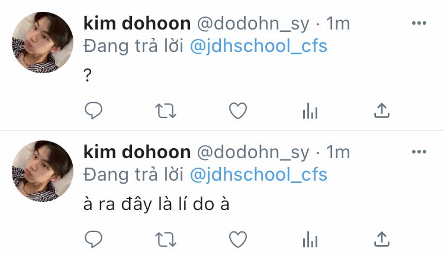Image resolution: width=444 pixels, height=255 pixels.
Task: Open @dodohn_sy handle in the second tweet
Action: (x=253, y=152)
